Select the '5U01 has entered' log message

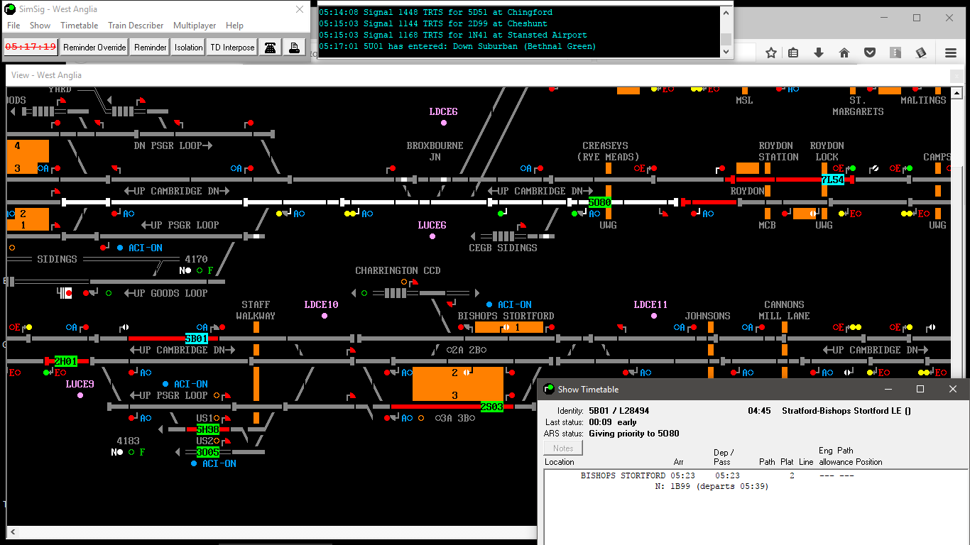click(x=457, y=46)
